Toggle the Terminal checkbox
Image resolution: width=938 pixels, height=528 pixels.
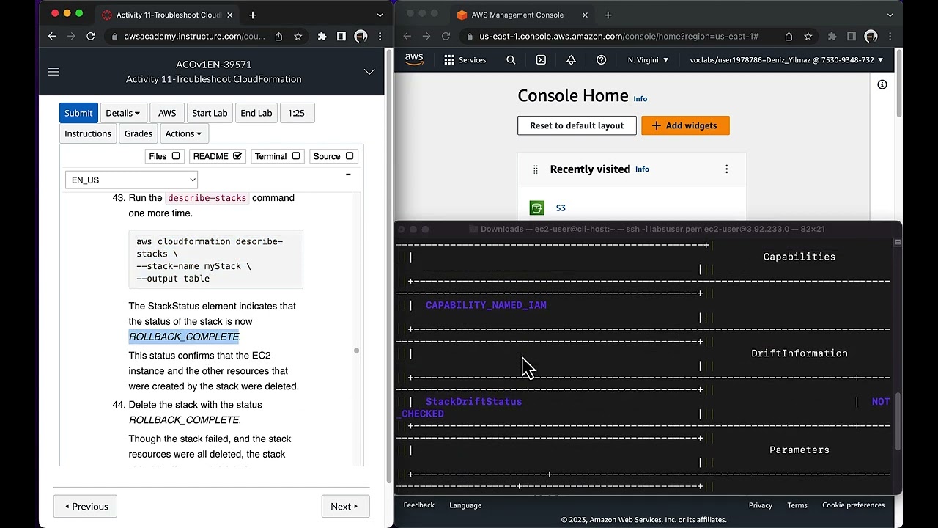[x=296, y=156]
